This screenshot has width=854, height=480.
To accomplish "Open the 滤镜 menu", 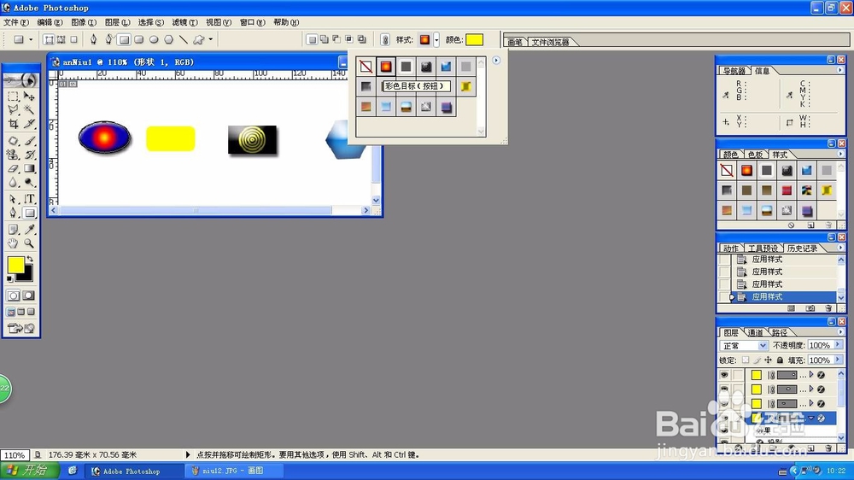I will tap(184, 22).
